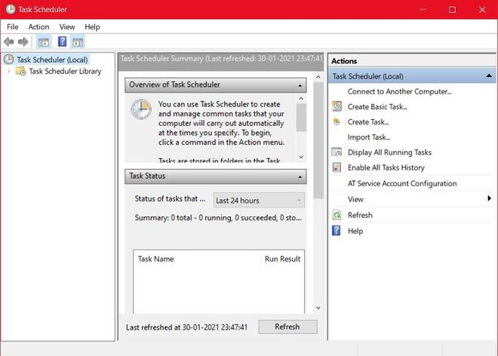498x356 pixels.
Task: Click the overview text scrollbar thumb
Action: pyautogui.click(x=301, y=117)
